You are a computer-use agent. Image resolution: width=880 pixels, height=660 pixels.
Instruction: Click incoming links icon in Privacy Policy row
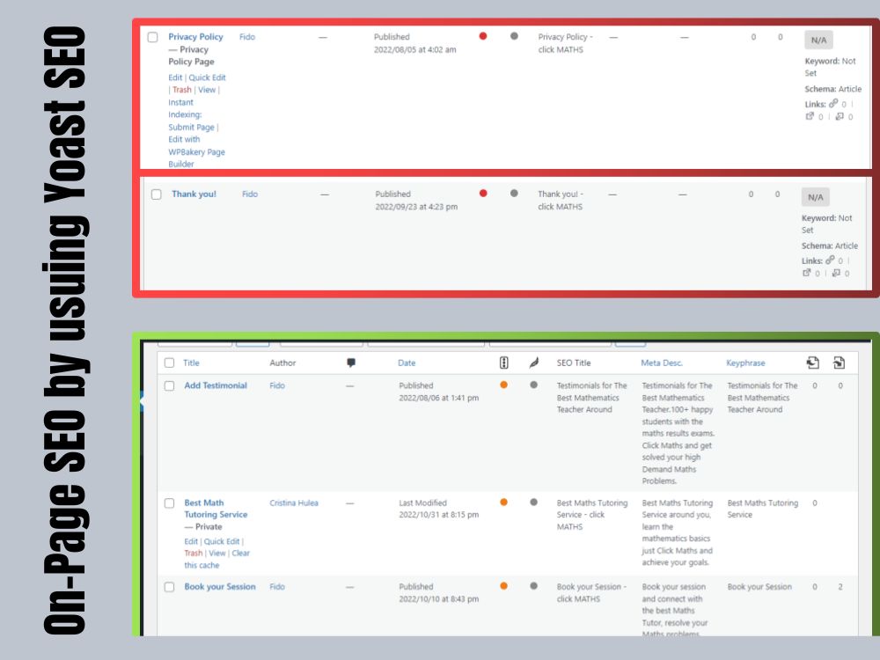pos(840,116)
